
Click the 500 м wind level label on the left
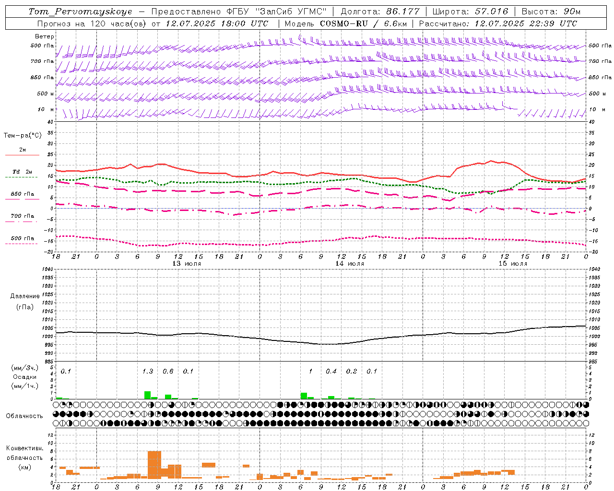point(46,94)
